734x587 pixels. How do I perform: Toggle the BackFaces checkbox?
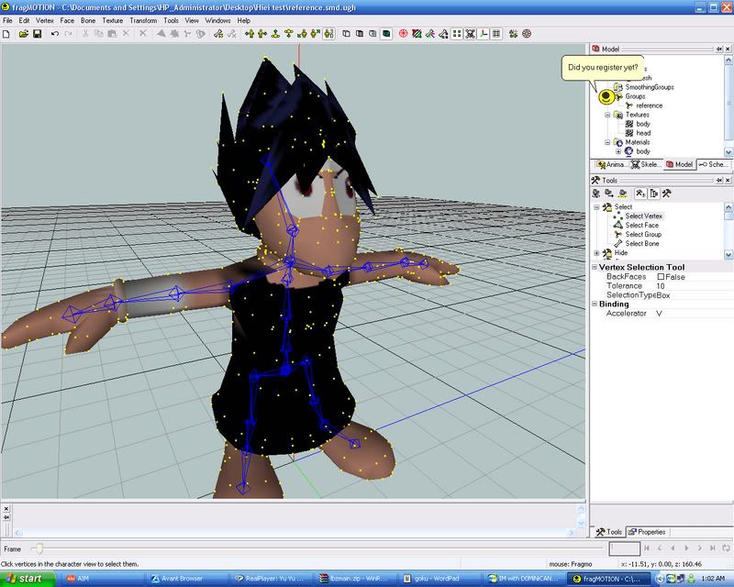[661, 277]
